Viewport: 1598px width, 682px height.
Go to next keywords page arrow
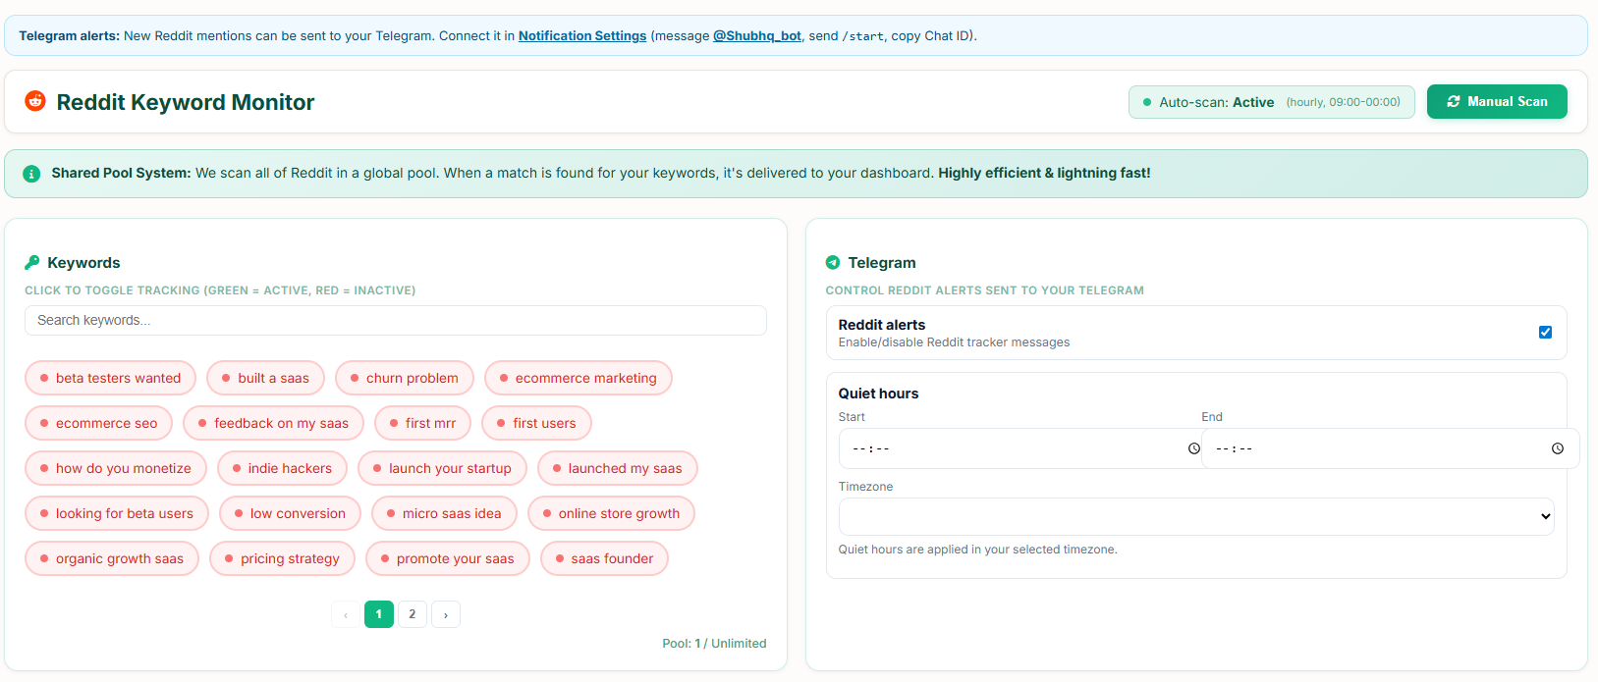click(446, 614)
